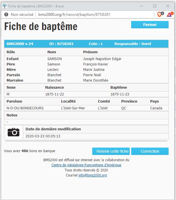Open Centre de généalogie francophone d'Amérique link

(x=86, y=165)
